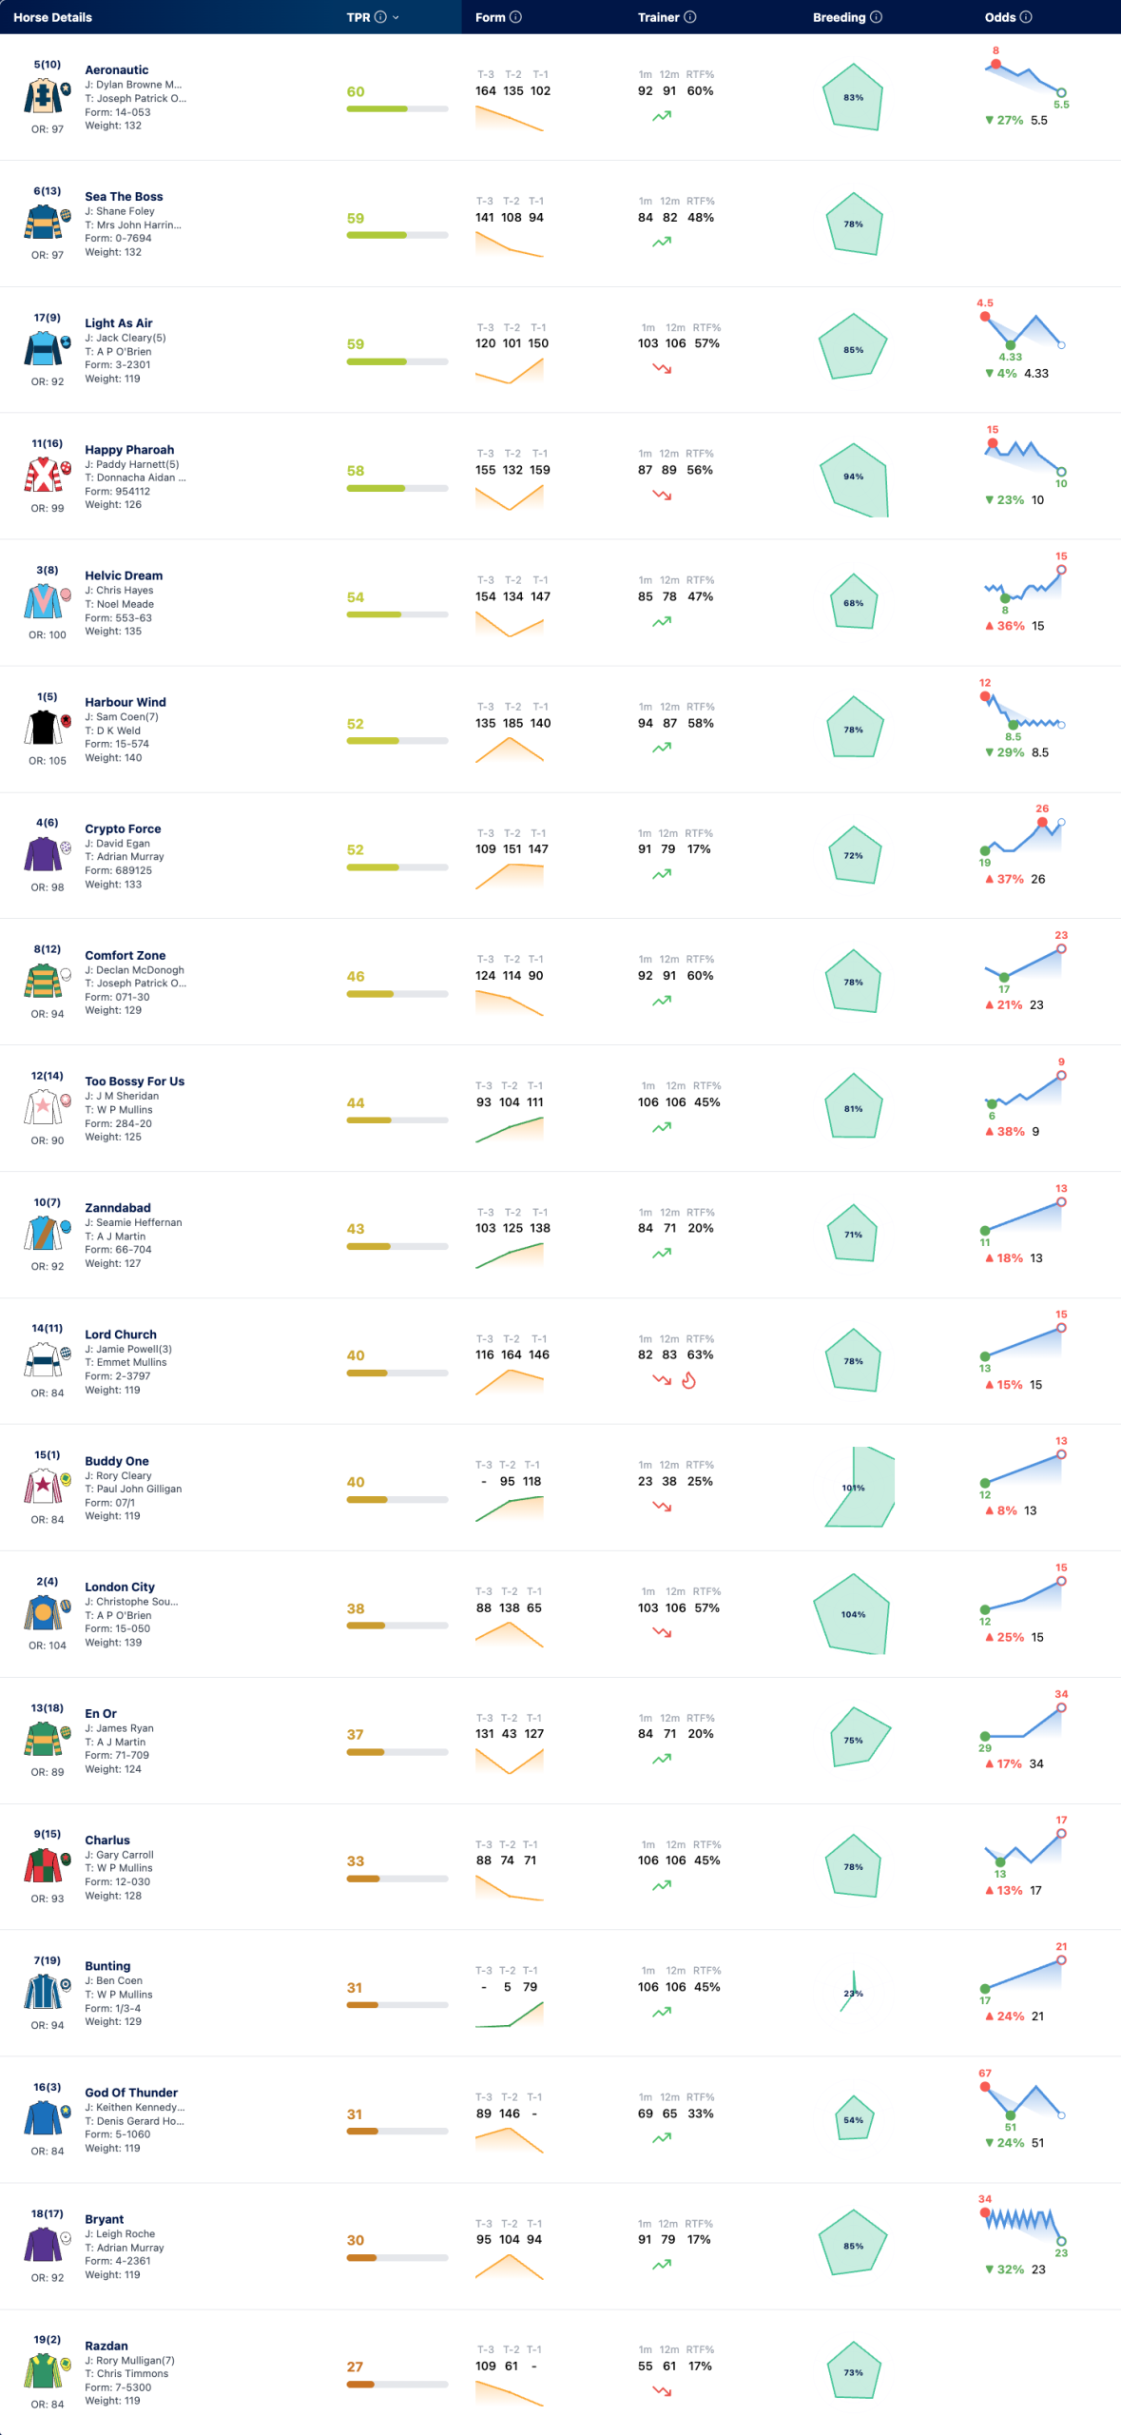
Task: Select the Odds column header
Action: point(1000,17)
